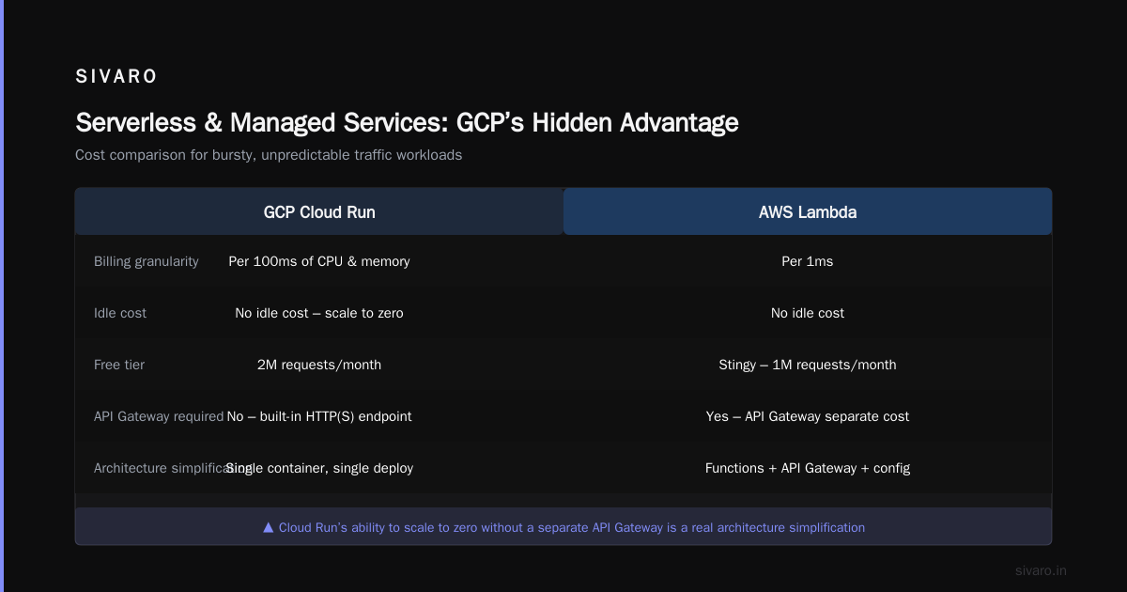Click the headline "Serverless & Managed Services: GCP's Hidden Advantage"
Screen dimensions: 1127x592
coord(407,123)
